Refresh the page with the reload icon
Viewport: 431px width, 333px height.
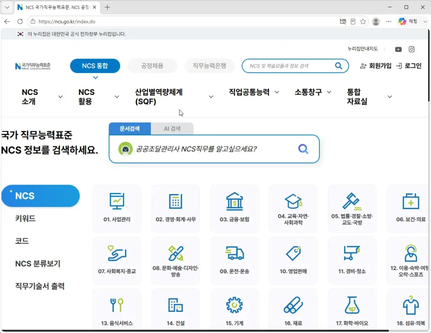20,21
